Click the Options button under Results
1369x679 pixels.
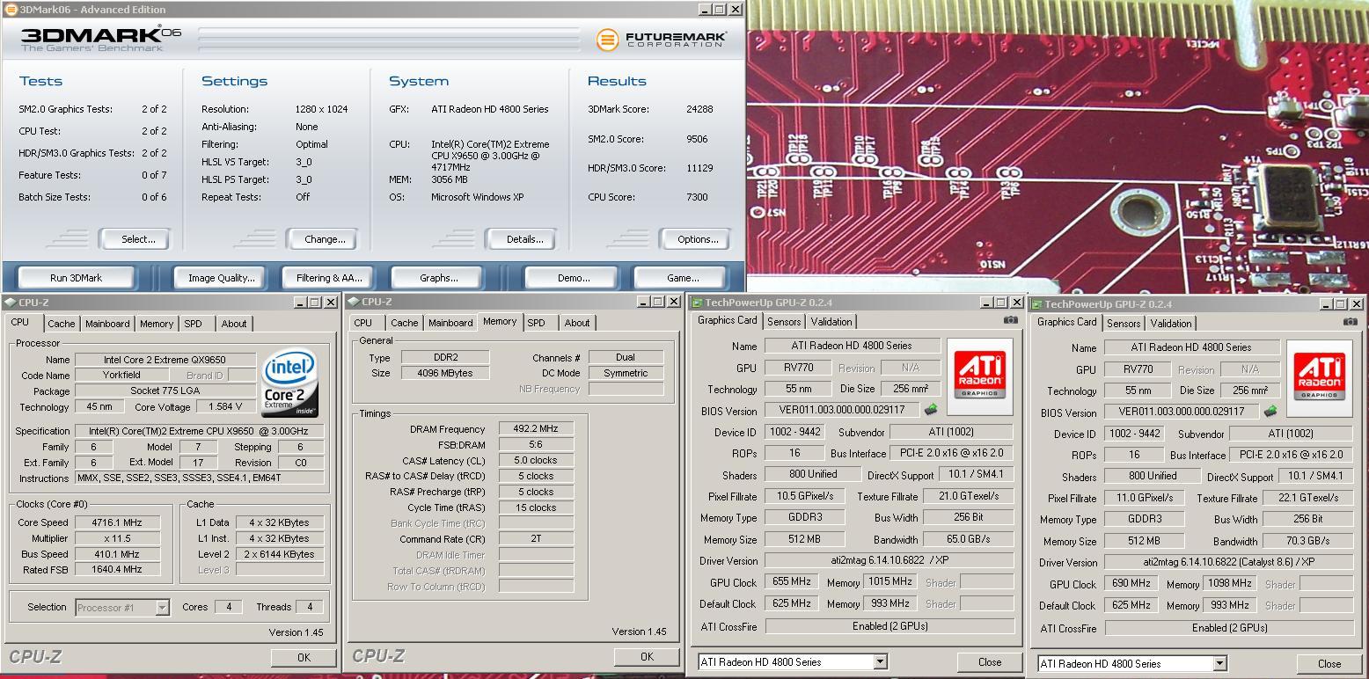(694, 239)
